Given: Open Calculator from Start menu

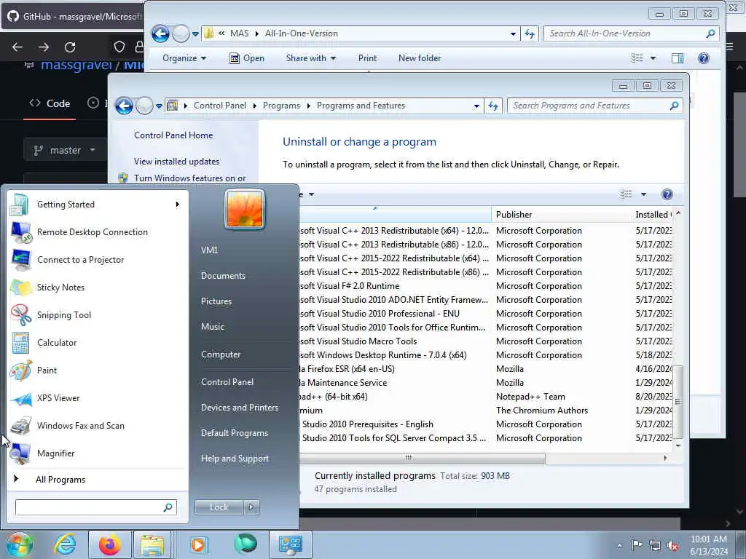Looking at the screenshot, I should coord(57,342).
